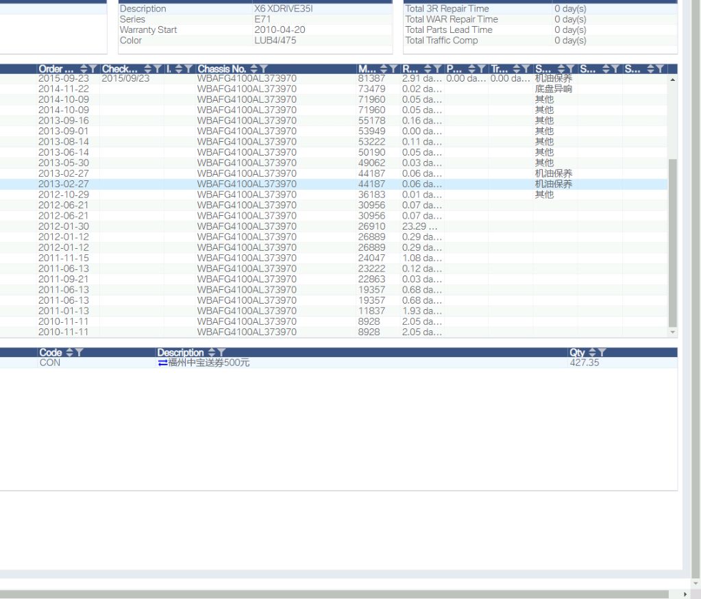The width and height of the screenshot is (701, 599).
Task: Click the 福州中宝送券500元 description
Action: pyautogui.click(x=209, y=363)
